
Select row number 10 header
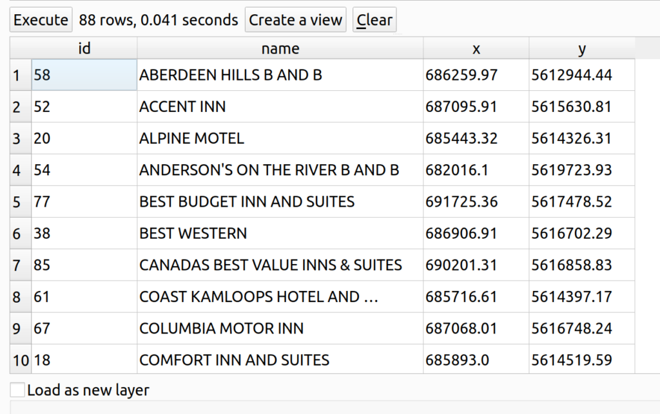(x=21, y=361)
